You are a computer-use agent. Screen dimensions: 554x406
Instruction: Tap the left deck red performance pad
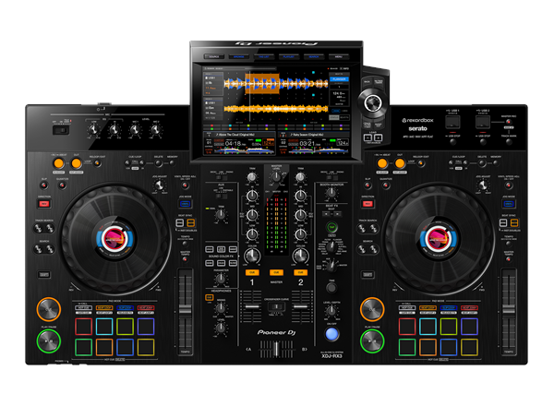point(84,327)
